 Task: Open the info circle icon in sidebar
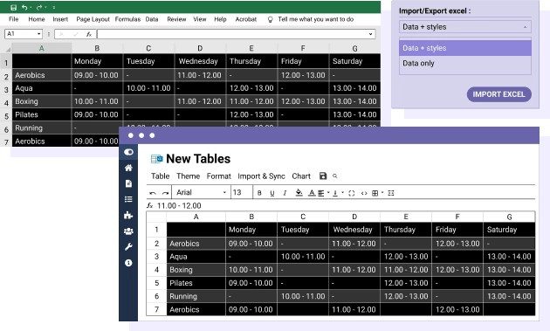pyautogui.click(x=128, y=263)
